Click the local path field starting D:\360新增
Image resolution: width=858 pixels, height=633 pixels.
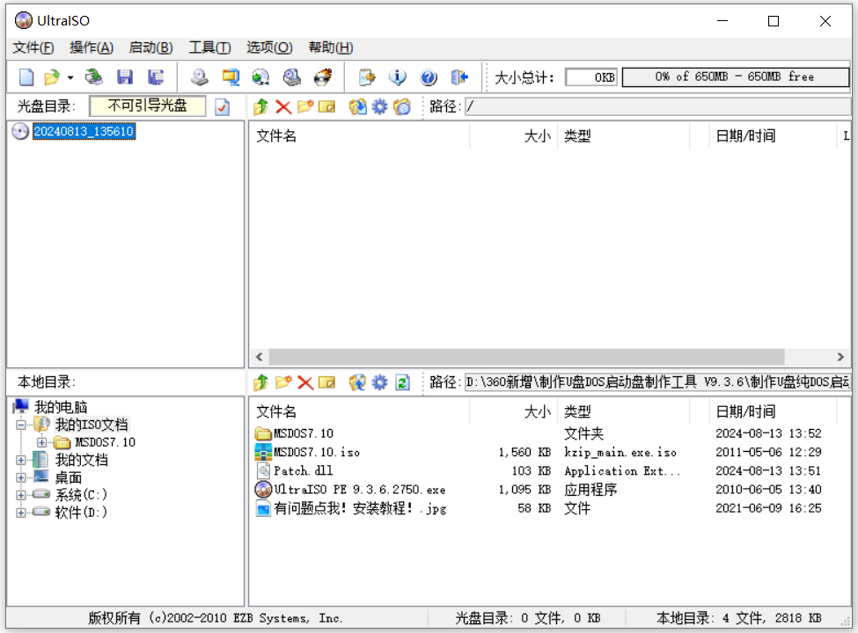(657, 382)
